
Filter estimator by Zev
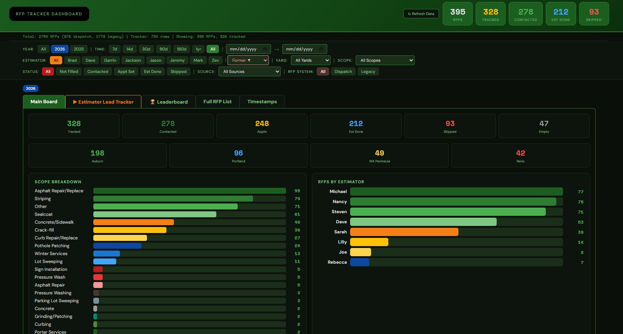pos(215,60)
